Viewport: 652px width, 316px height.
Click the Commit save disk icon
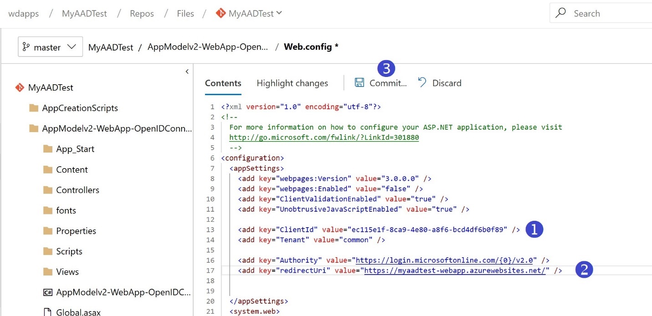pyautogui.click(x=359, y=82)
